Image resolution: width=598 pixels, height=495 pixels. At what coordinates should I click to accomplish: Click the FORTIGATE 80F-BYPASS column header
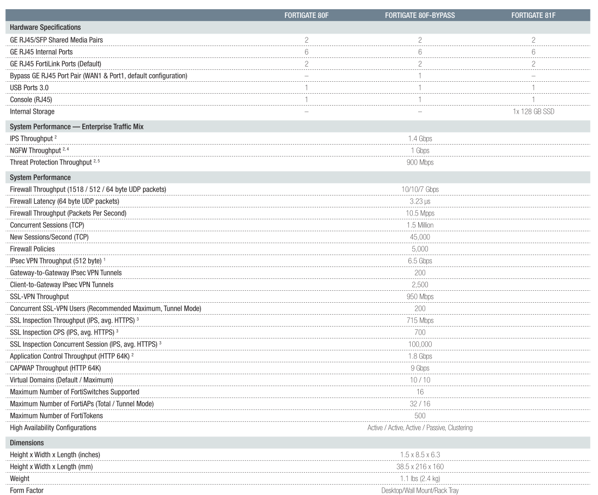pyautogui.click(x=419, y=15)
